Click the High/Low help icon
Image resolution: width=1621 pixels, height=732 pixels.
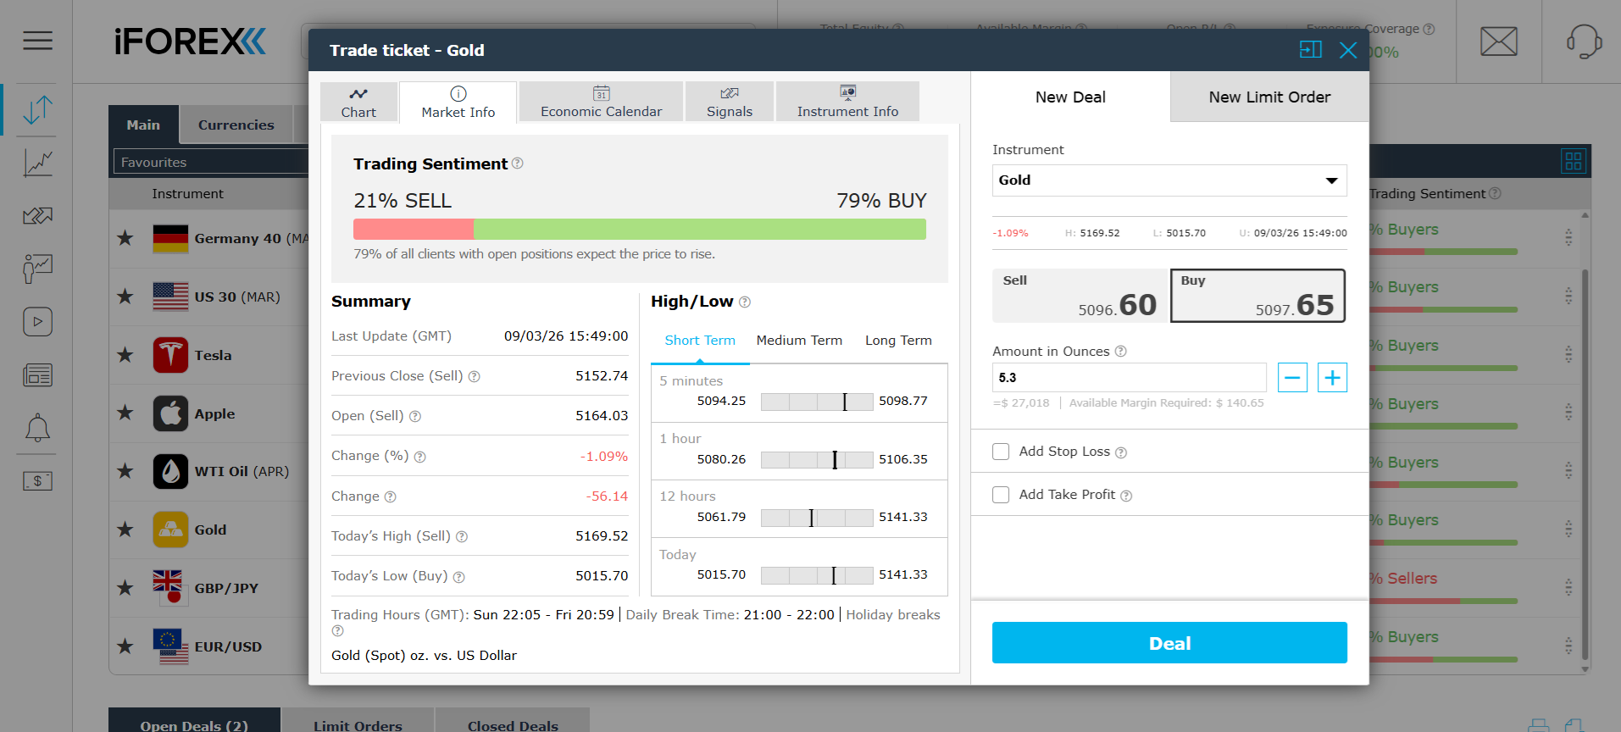point(745,302)
